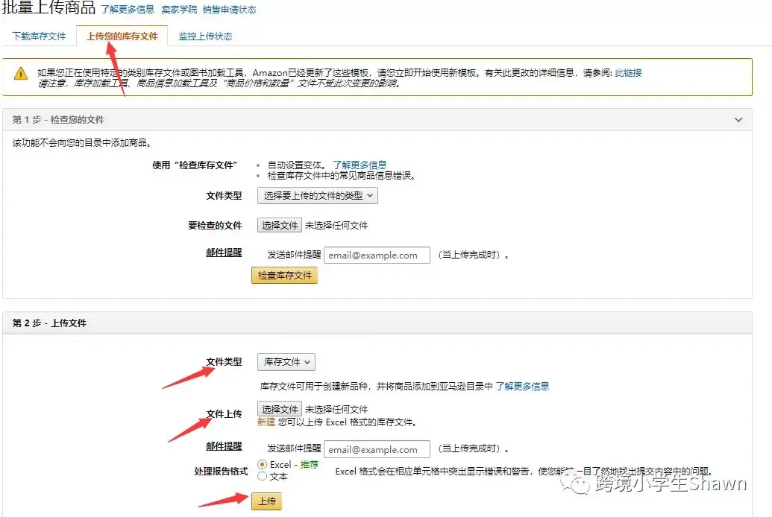Viewport: 772px width, 517px height.
Task: Open the 了解更多信息 link beside the page title
Action: (x=128, y=10)
